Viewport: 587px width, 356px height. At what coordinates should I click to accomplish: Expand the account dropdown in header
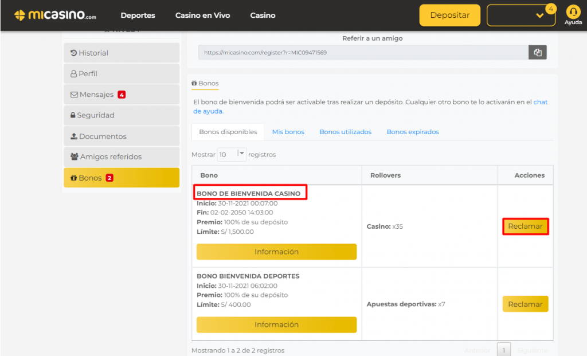click(521, 15)
